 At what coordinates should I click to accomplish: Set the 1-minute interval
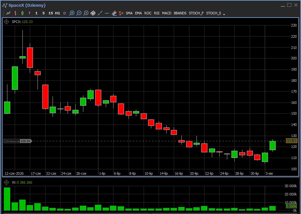pyautogui.click(x=37, y=13)
